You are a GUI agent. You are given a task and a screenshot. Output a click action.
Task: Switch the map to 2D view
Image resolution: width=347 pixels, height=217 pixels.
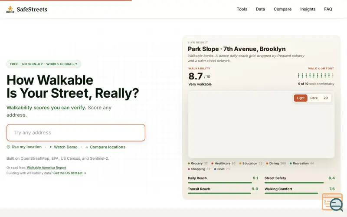[326, 98]
